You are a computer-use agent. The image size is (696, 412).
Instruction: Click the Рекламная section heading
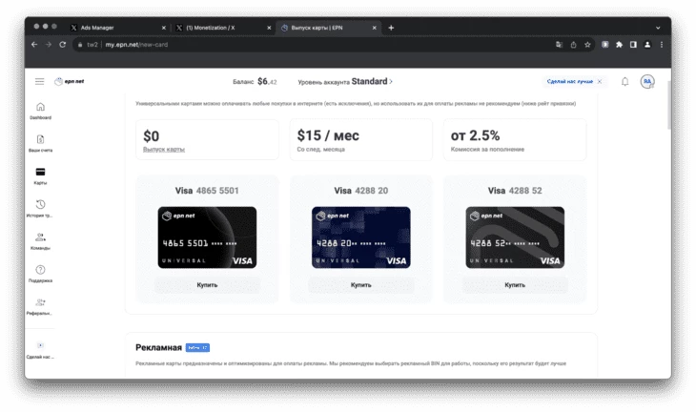(158, 347)
